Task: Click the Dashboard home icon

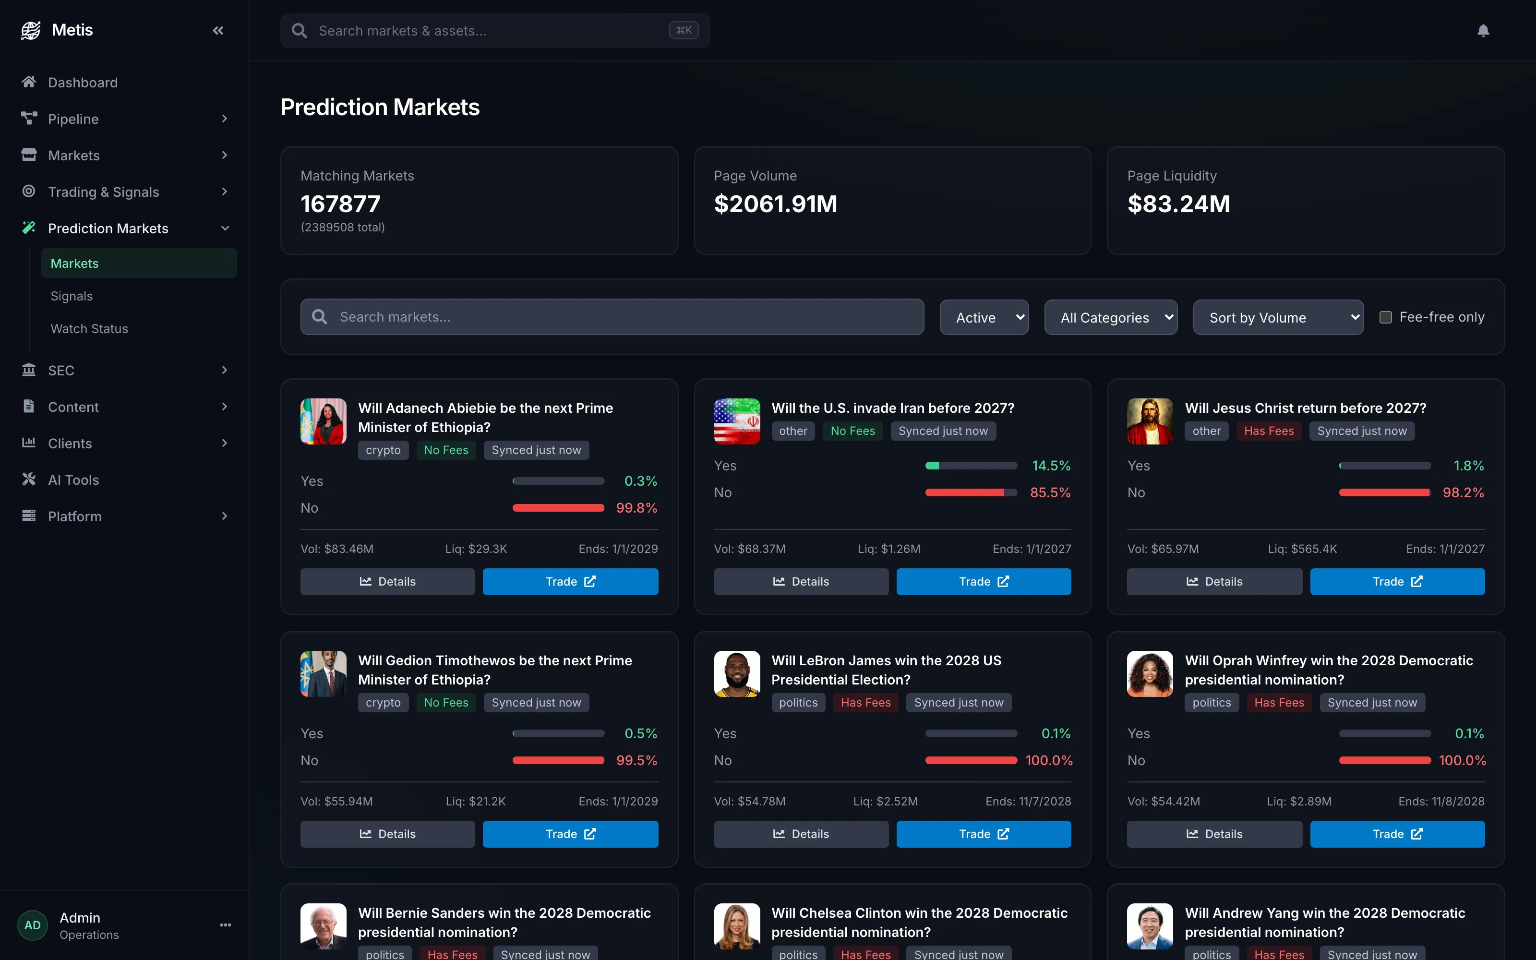Action: pyautogui.click(x=29, y=82)
